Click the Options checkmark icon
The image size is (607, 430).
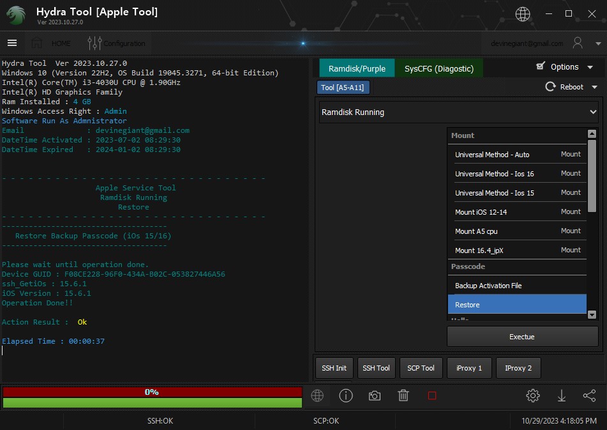[541, 66]
